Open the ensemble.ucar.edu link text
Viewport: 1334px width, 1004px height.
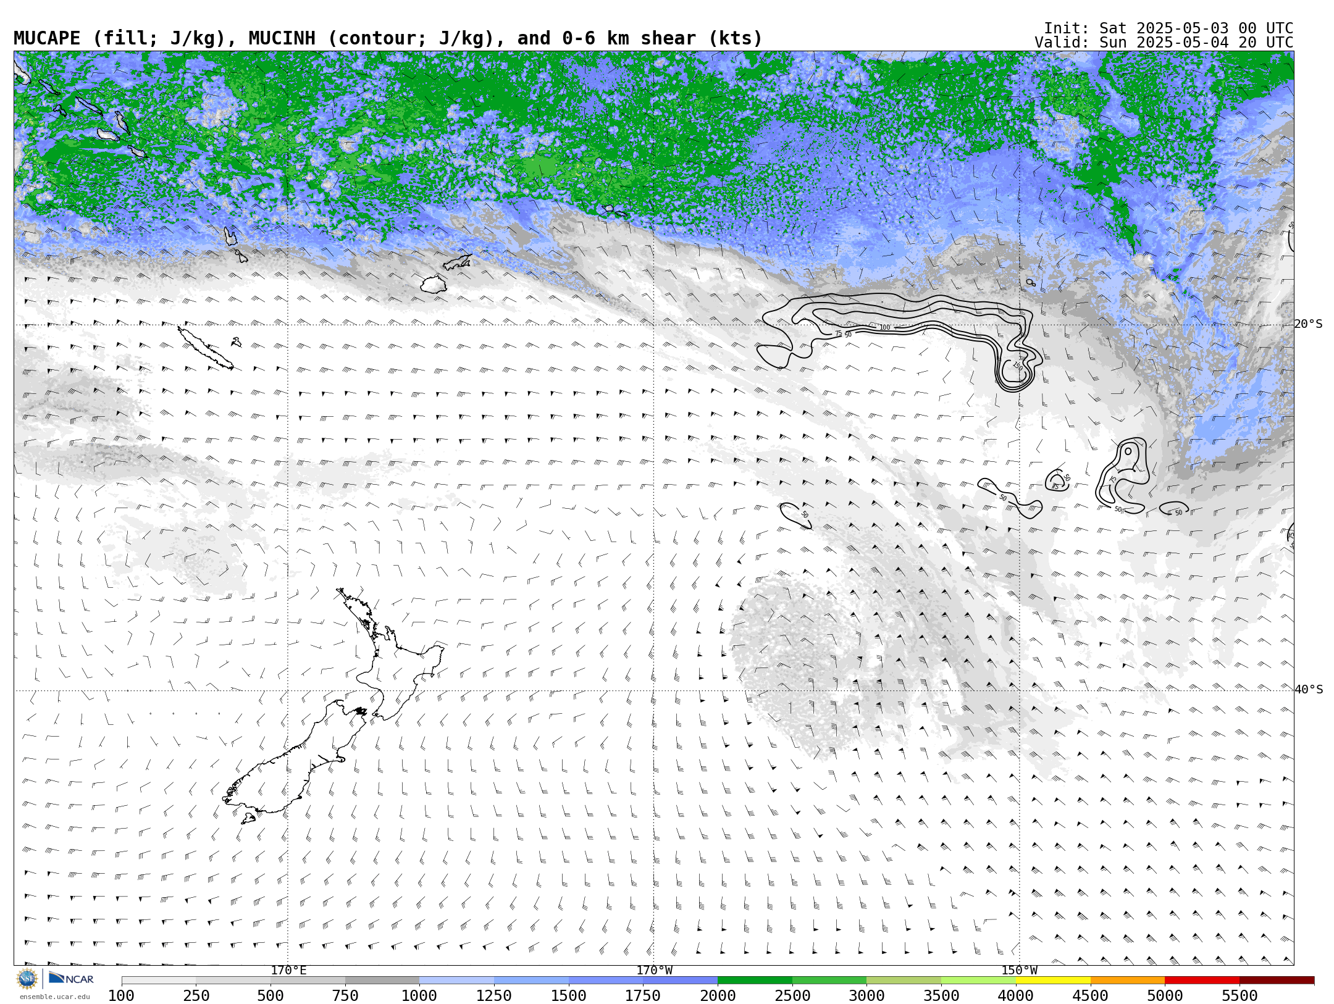[x=54, y=997]
